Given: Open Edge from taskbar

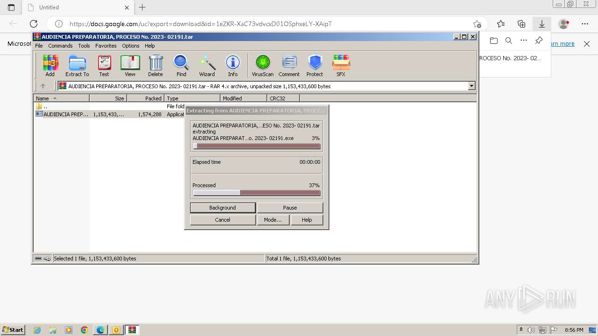Looking at the screenshot, I should 100,330.
